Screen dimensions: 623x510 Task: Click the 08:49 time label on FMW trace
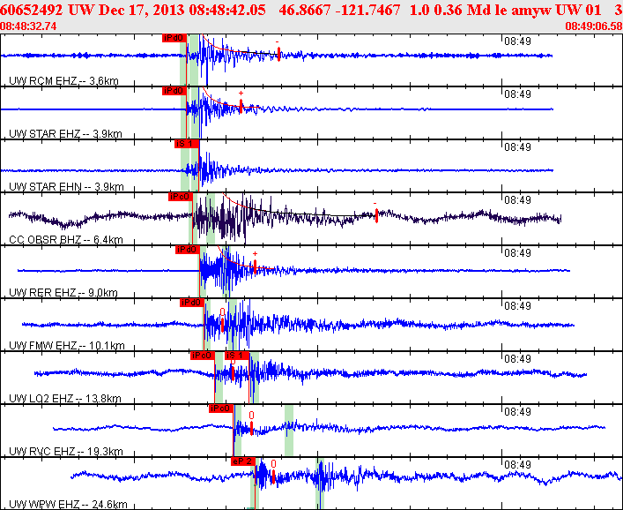(x=517, y=305)
